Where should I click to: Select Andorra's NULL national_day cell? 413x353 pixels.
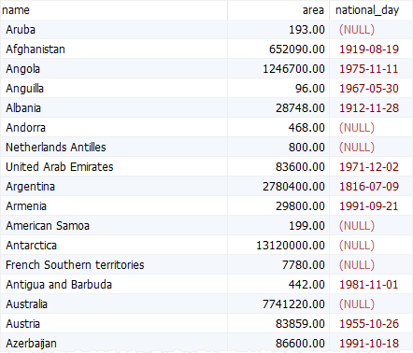371,128
